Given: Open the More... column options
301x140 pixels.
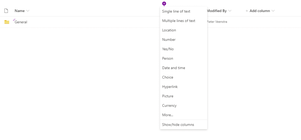Looking at the screenshot, I should point(183,115).
